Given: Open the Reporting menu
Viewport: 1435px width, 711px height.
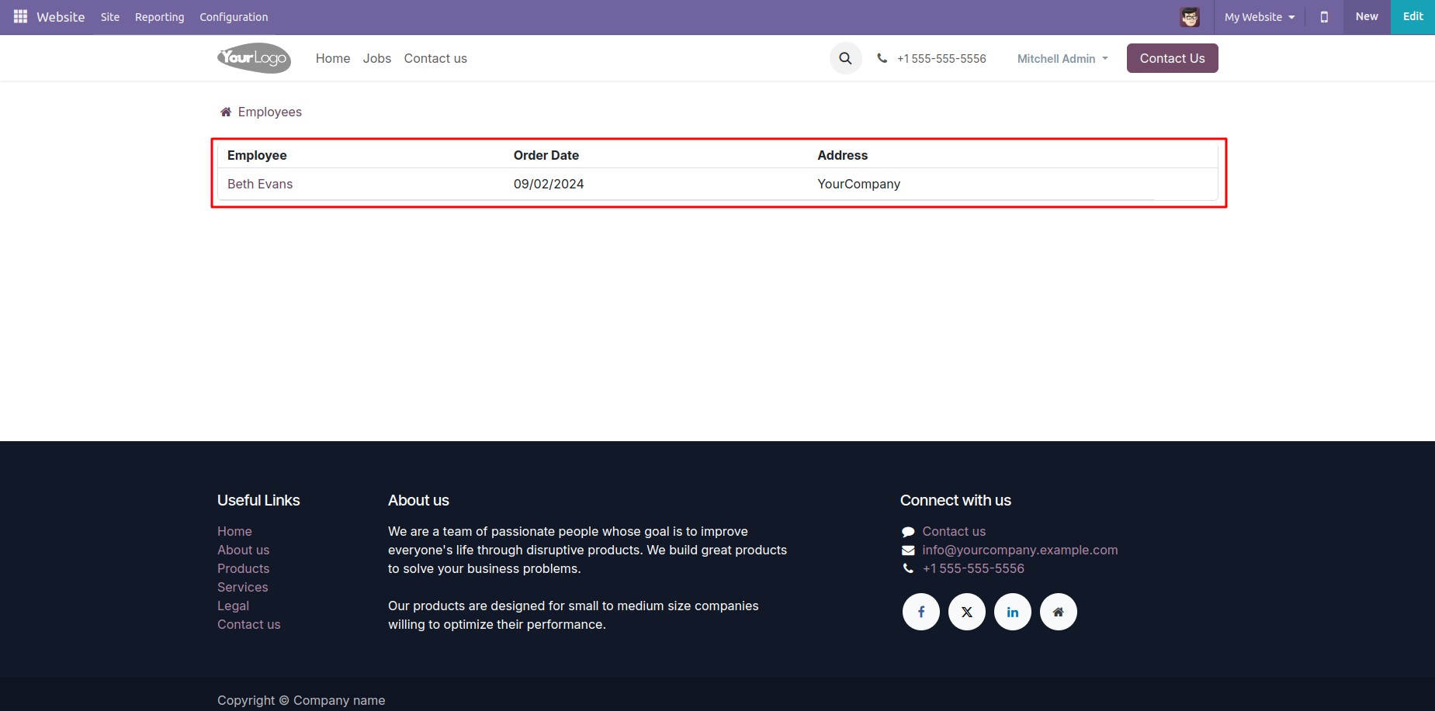Looking at the screenshot, I should coord(159,17).
